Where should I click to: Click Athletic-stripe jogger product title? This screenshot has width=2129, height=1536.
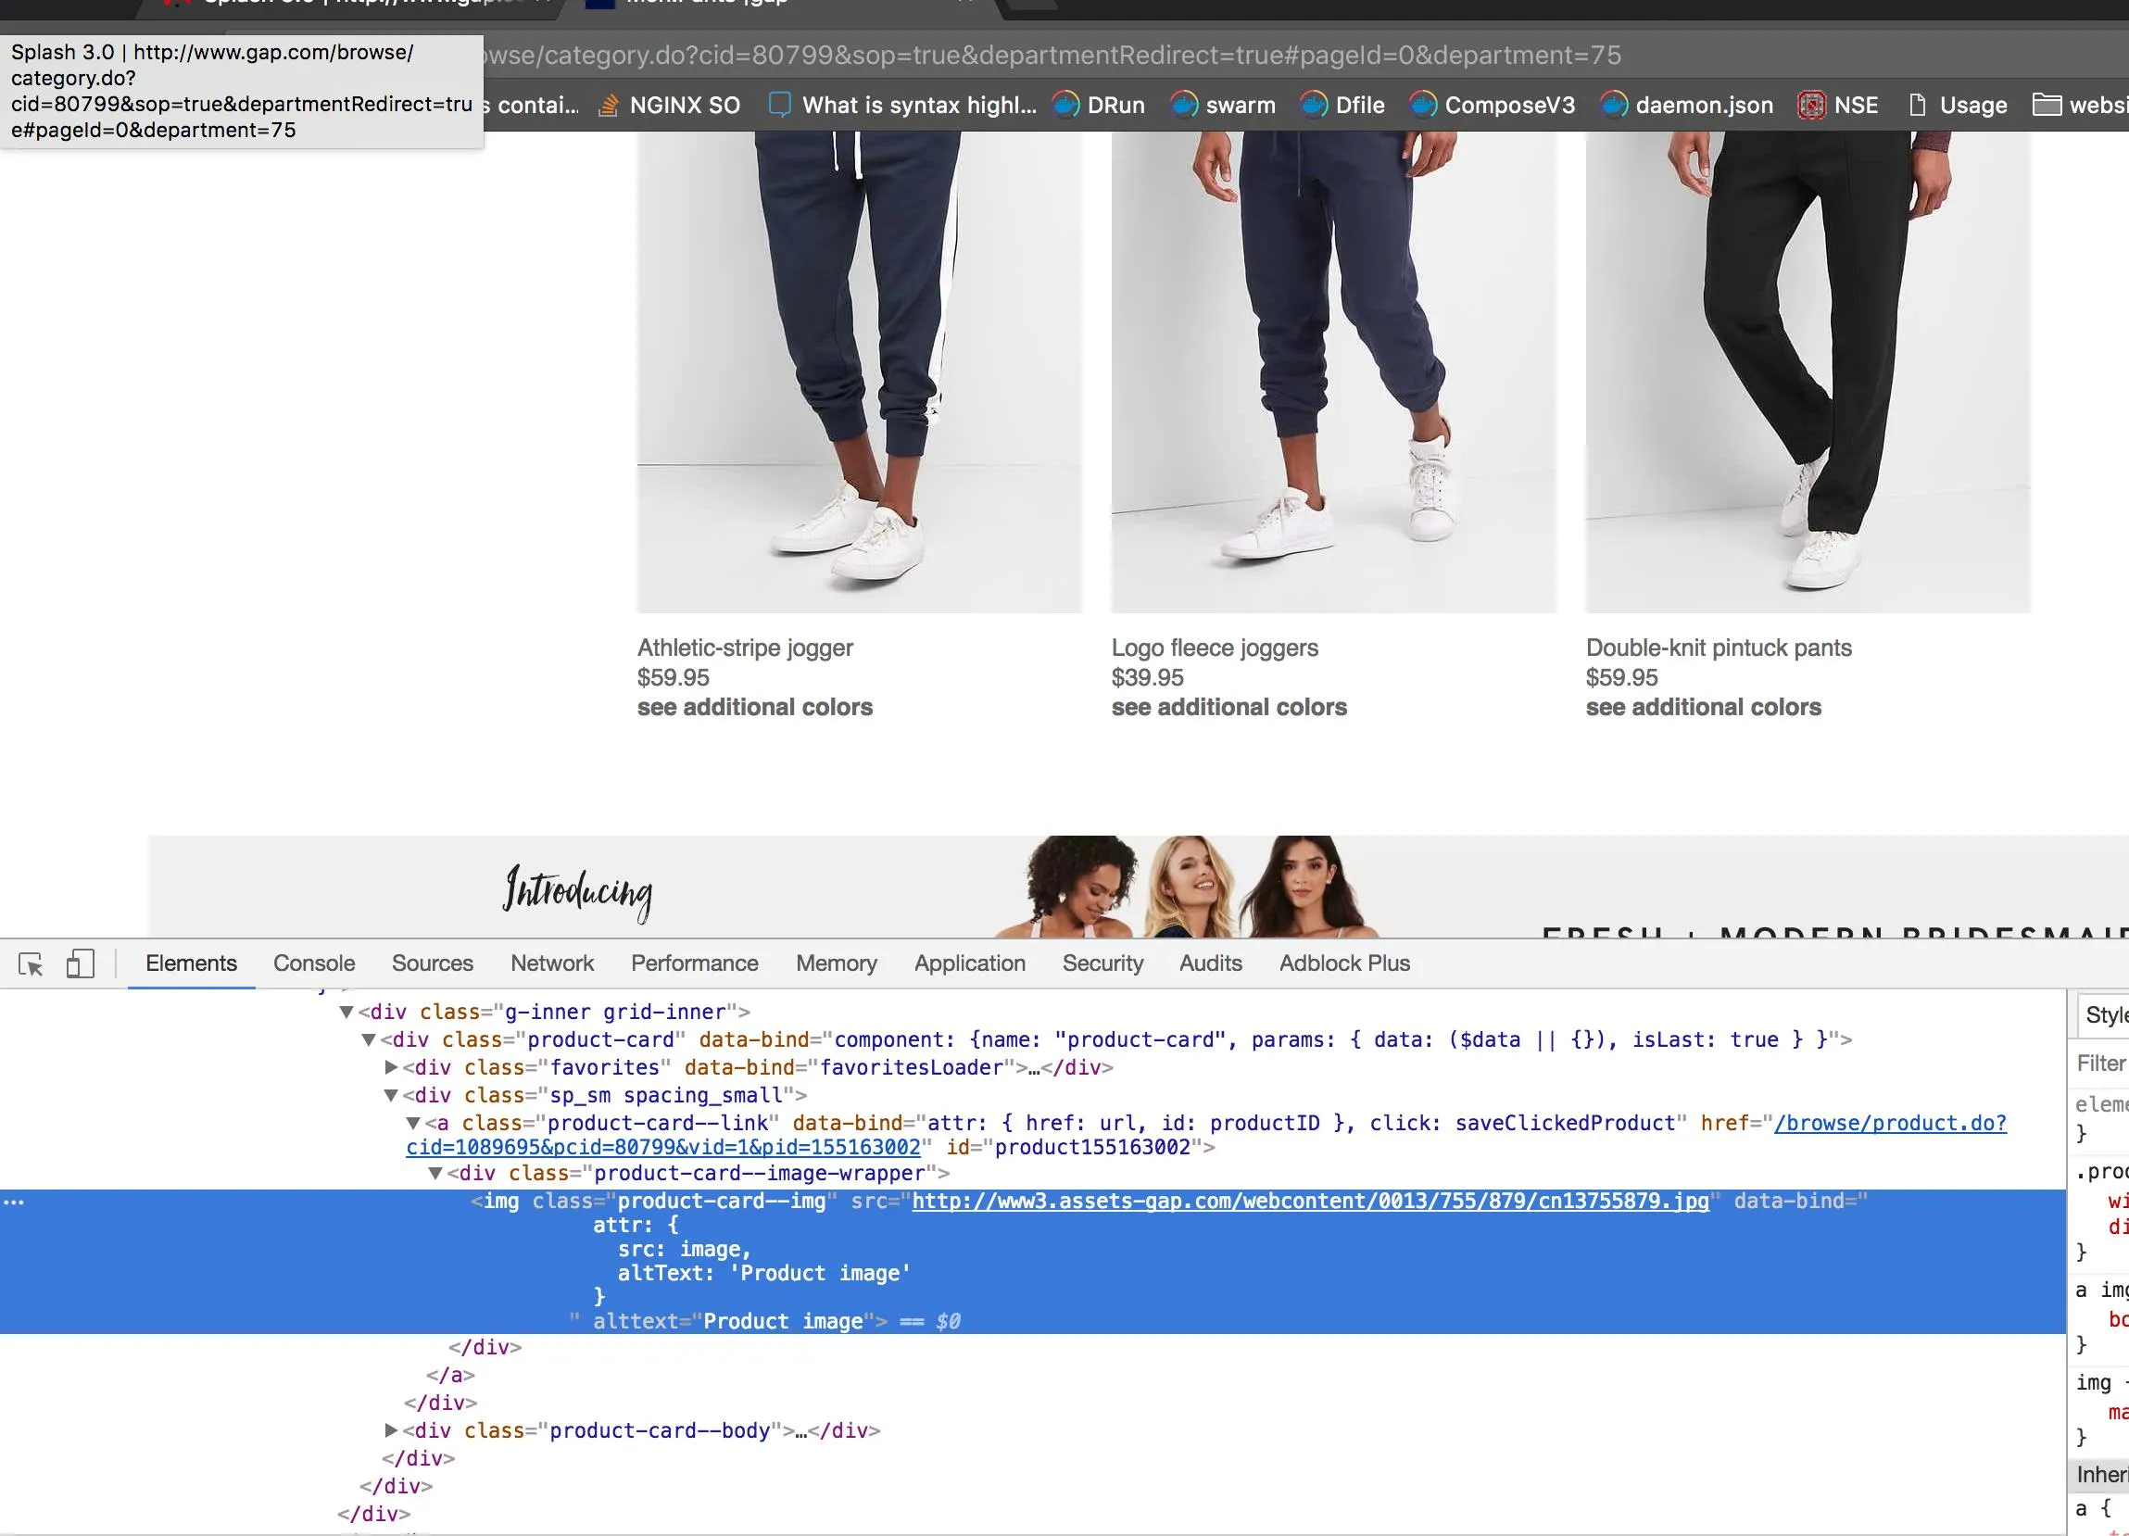pos(744,648)
